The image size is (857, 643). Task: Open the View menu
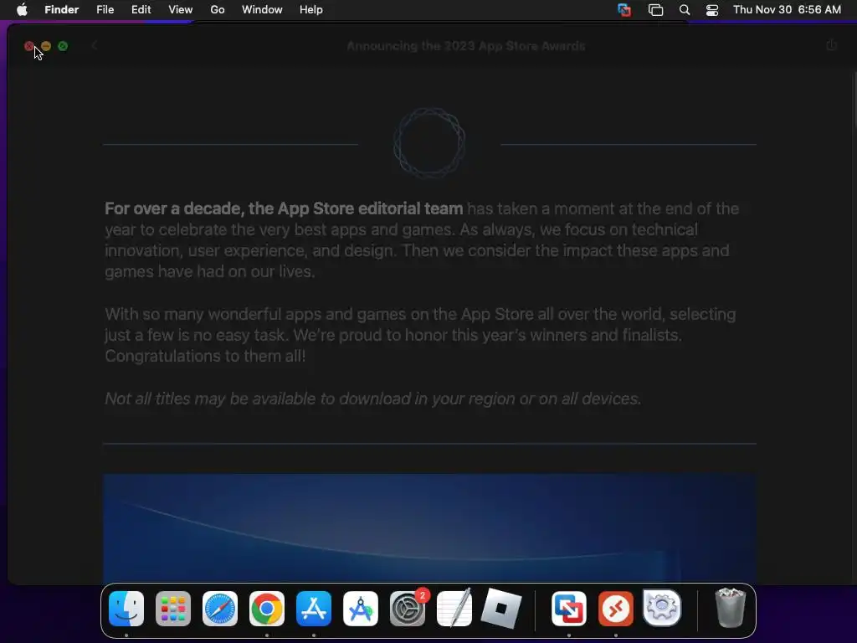tap(181, 10)
